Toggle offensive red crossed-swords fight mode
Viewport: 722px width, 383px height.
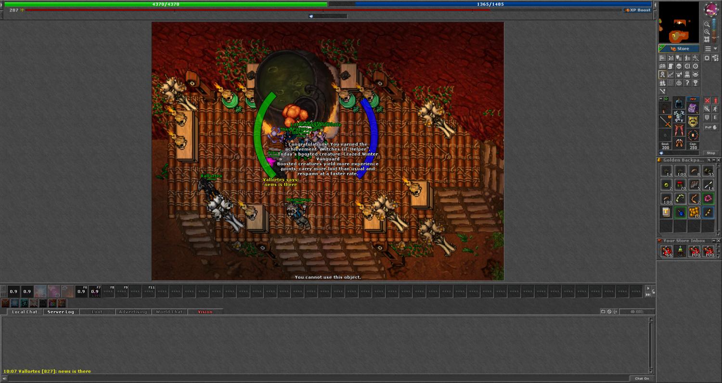pyautogui.click(x=707, y=100)
